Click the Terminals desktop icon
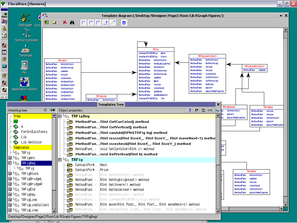The image size is (297, 223). pos(26,50)
